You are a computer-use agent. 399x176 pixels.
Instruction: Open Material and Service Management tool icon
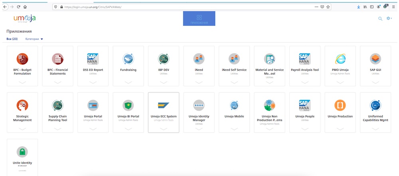point(269,59)
